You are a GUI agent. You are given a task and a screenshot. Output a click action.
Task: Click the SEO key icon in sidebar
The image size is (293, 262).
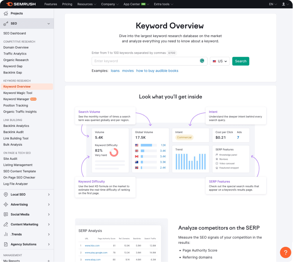[x=6, y=23]
